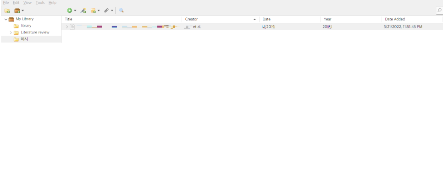Select the library collection
443x181 pixels.
coord(26,26)
